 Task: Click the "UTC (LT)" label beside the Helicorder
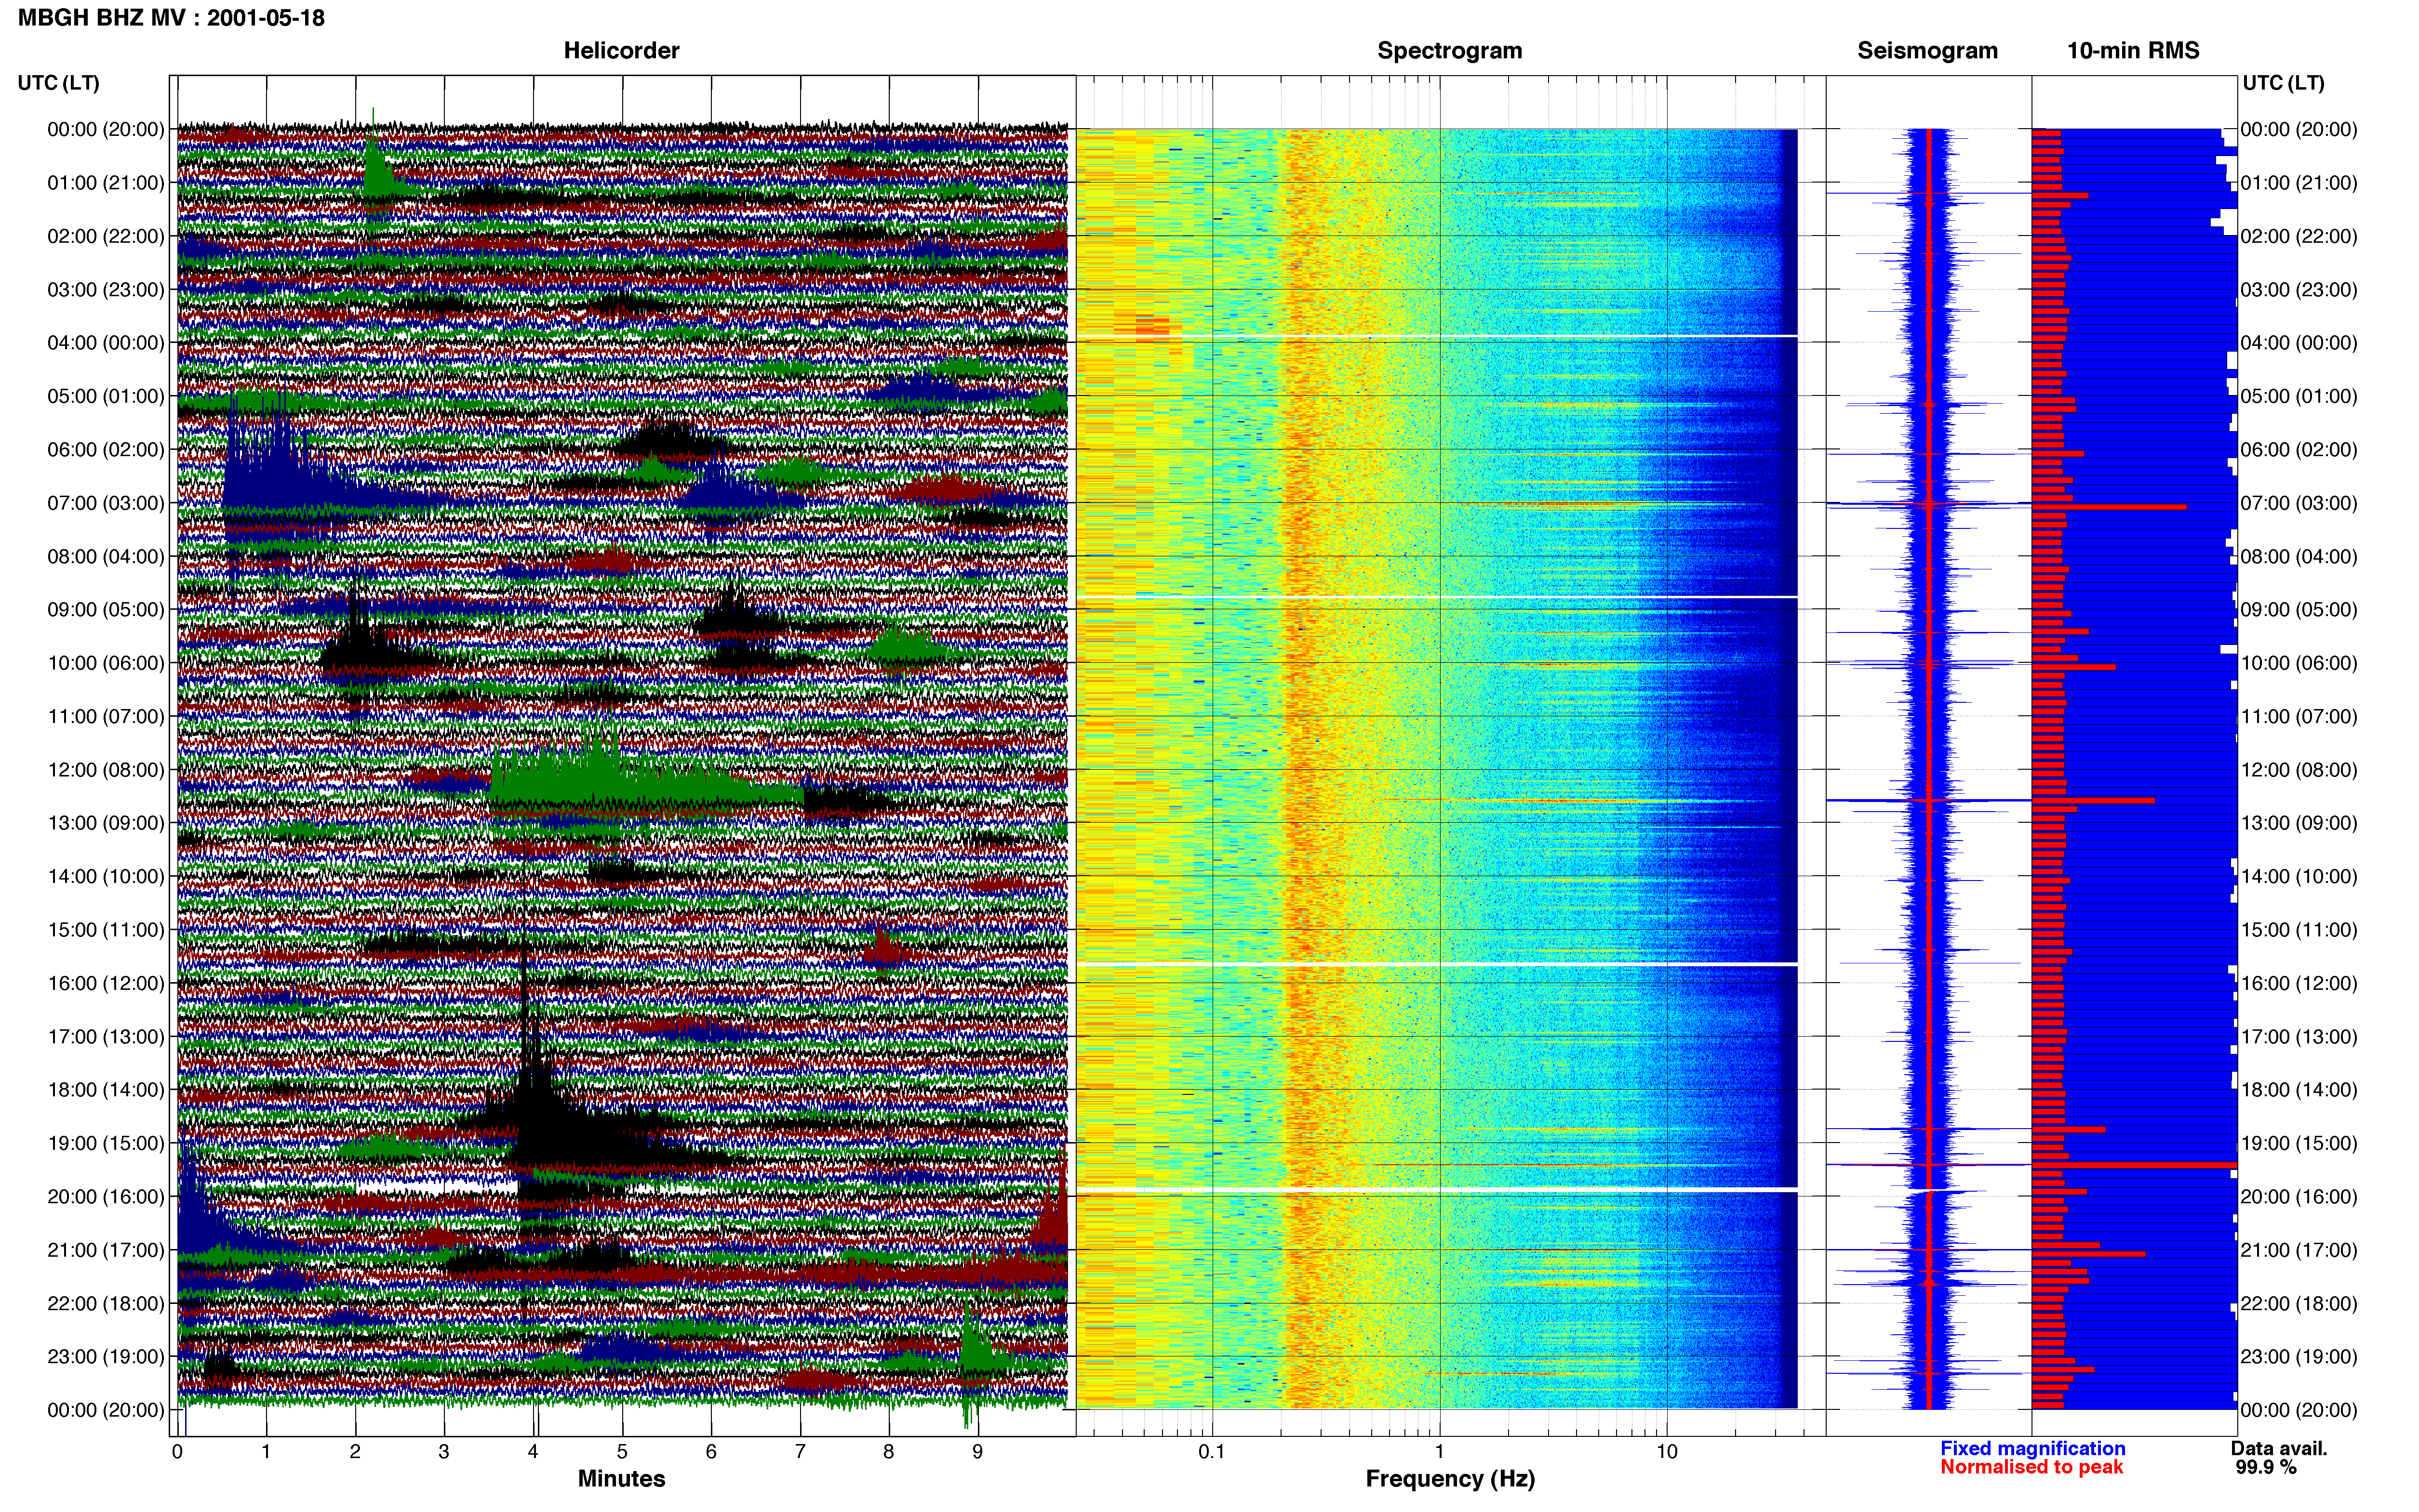[x=59, y=83]
